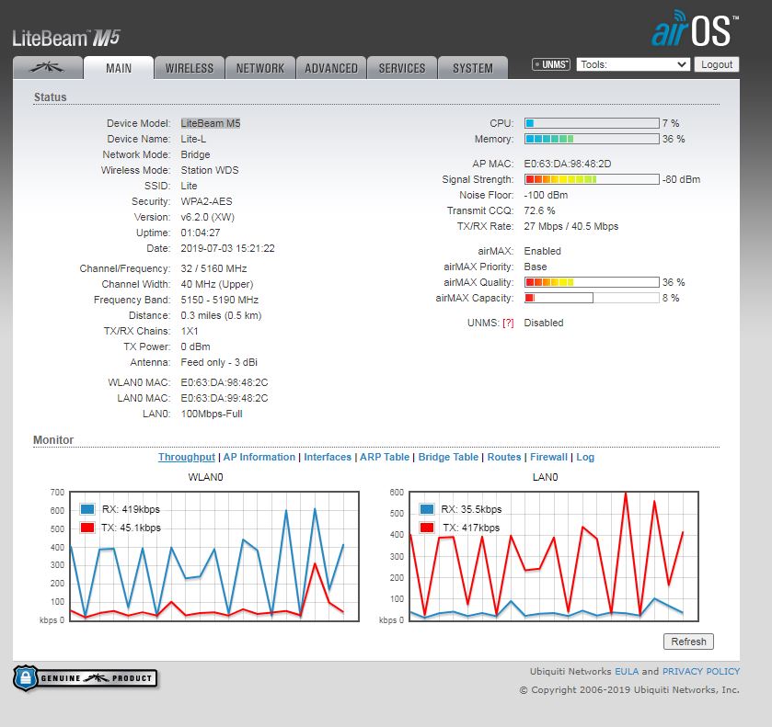
Task: Click the Security value WPA2-AES
Action: tap(206, 201)
